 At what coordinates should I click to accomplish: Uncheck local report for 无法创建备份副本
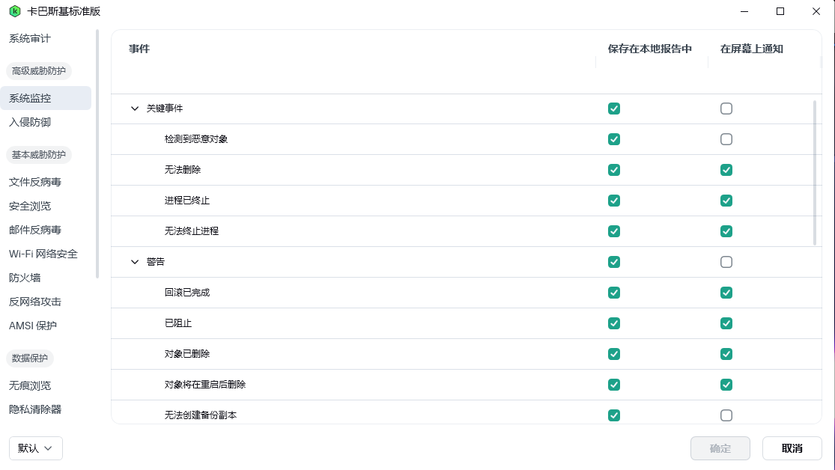[x=614, y=415]
